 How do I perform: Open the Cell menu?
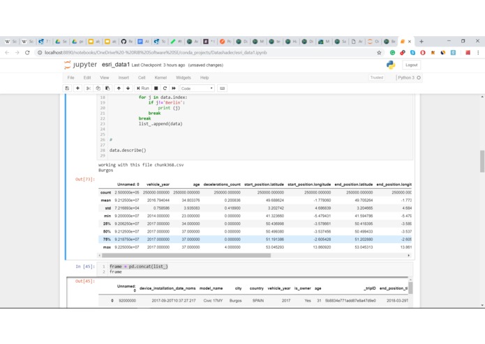[x=142, y=78]
